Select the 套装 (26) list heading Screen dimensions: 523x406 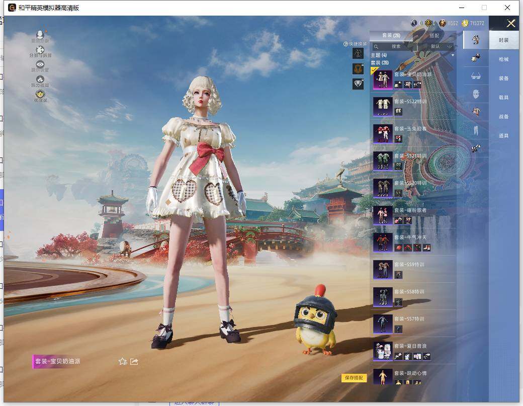coord(380,63)
